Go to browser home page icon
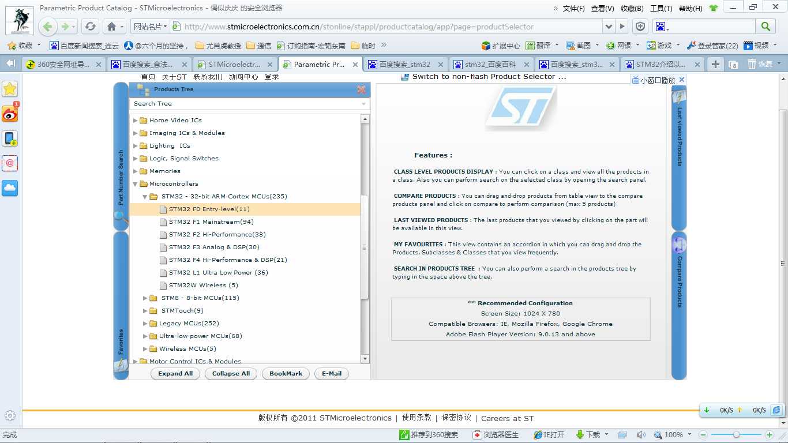 point(112,27)
